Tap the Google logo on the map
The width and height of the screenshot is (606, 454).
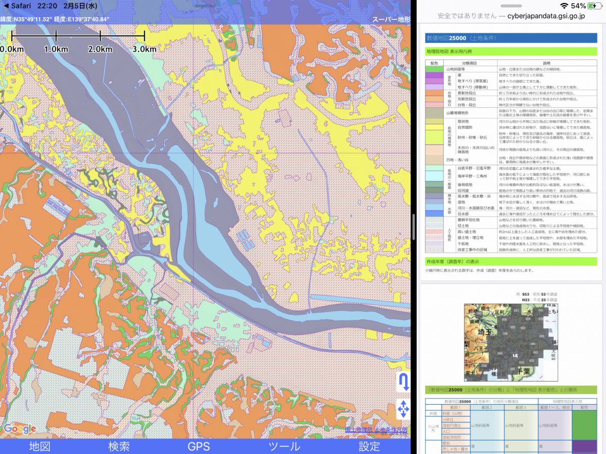tap(20, 429)
